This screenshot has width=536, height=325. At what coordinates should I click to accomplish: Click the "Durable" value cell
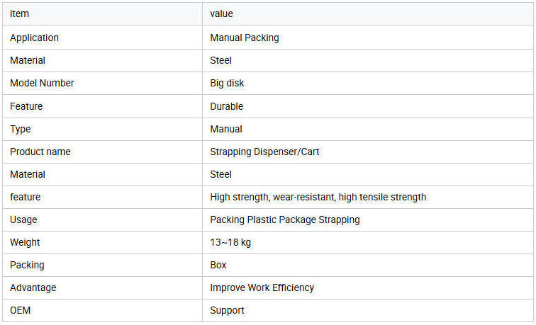click(227, 106)
